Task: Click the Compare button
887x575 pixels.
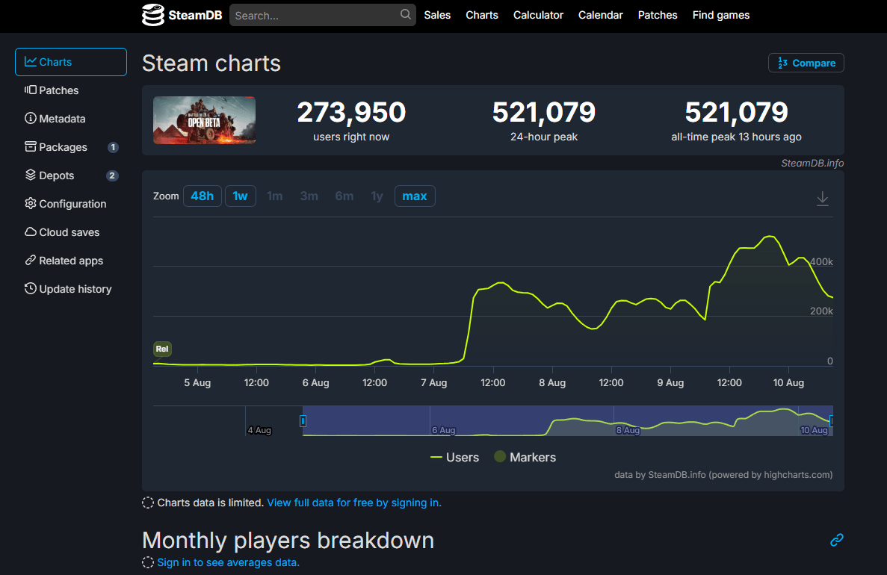Action: pos(806,63)
